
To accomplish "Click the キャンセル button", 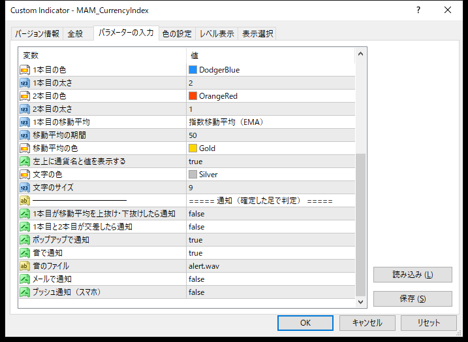I will [x=367, y=323].
